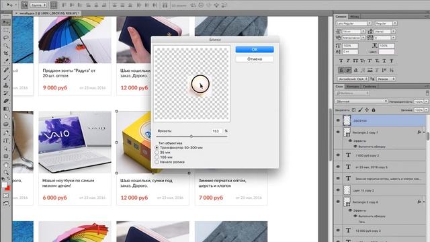Screen dimensions: 430x242
Task: Hide the top _DSC9150 layer
Action: click(x=338, y=120)
